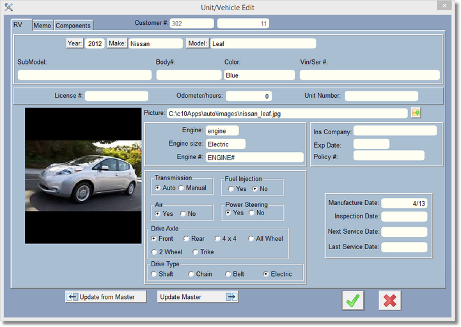Click the Make field showing Nissan
The height and width of the screenshot is (327, 461).
(155, 43)
